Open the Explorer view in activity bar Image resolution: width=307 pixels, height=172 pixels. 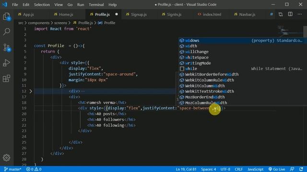7,17
